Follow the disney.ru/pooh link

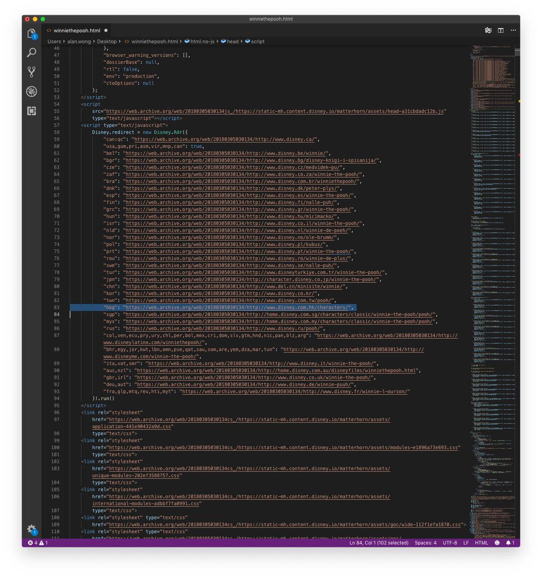tap(224, 328)
